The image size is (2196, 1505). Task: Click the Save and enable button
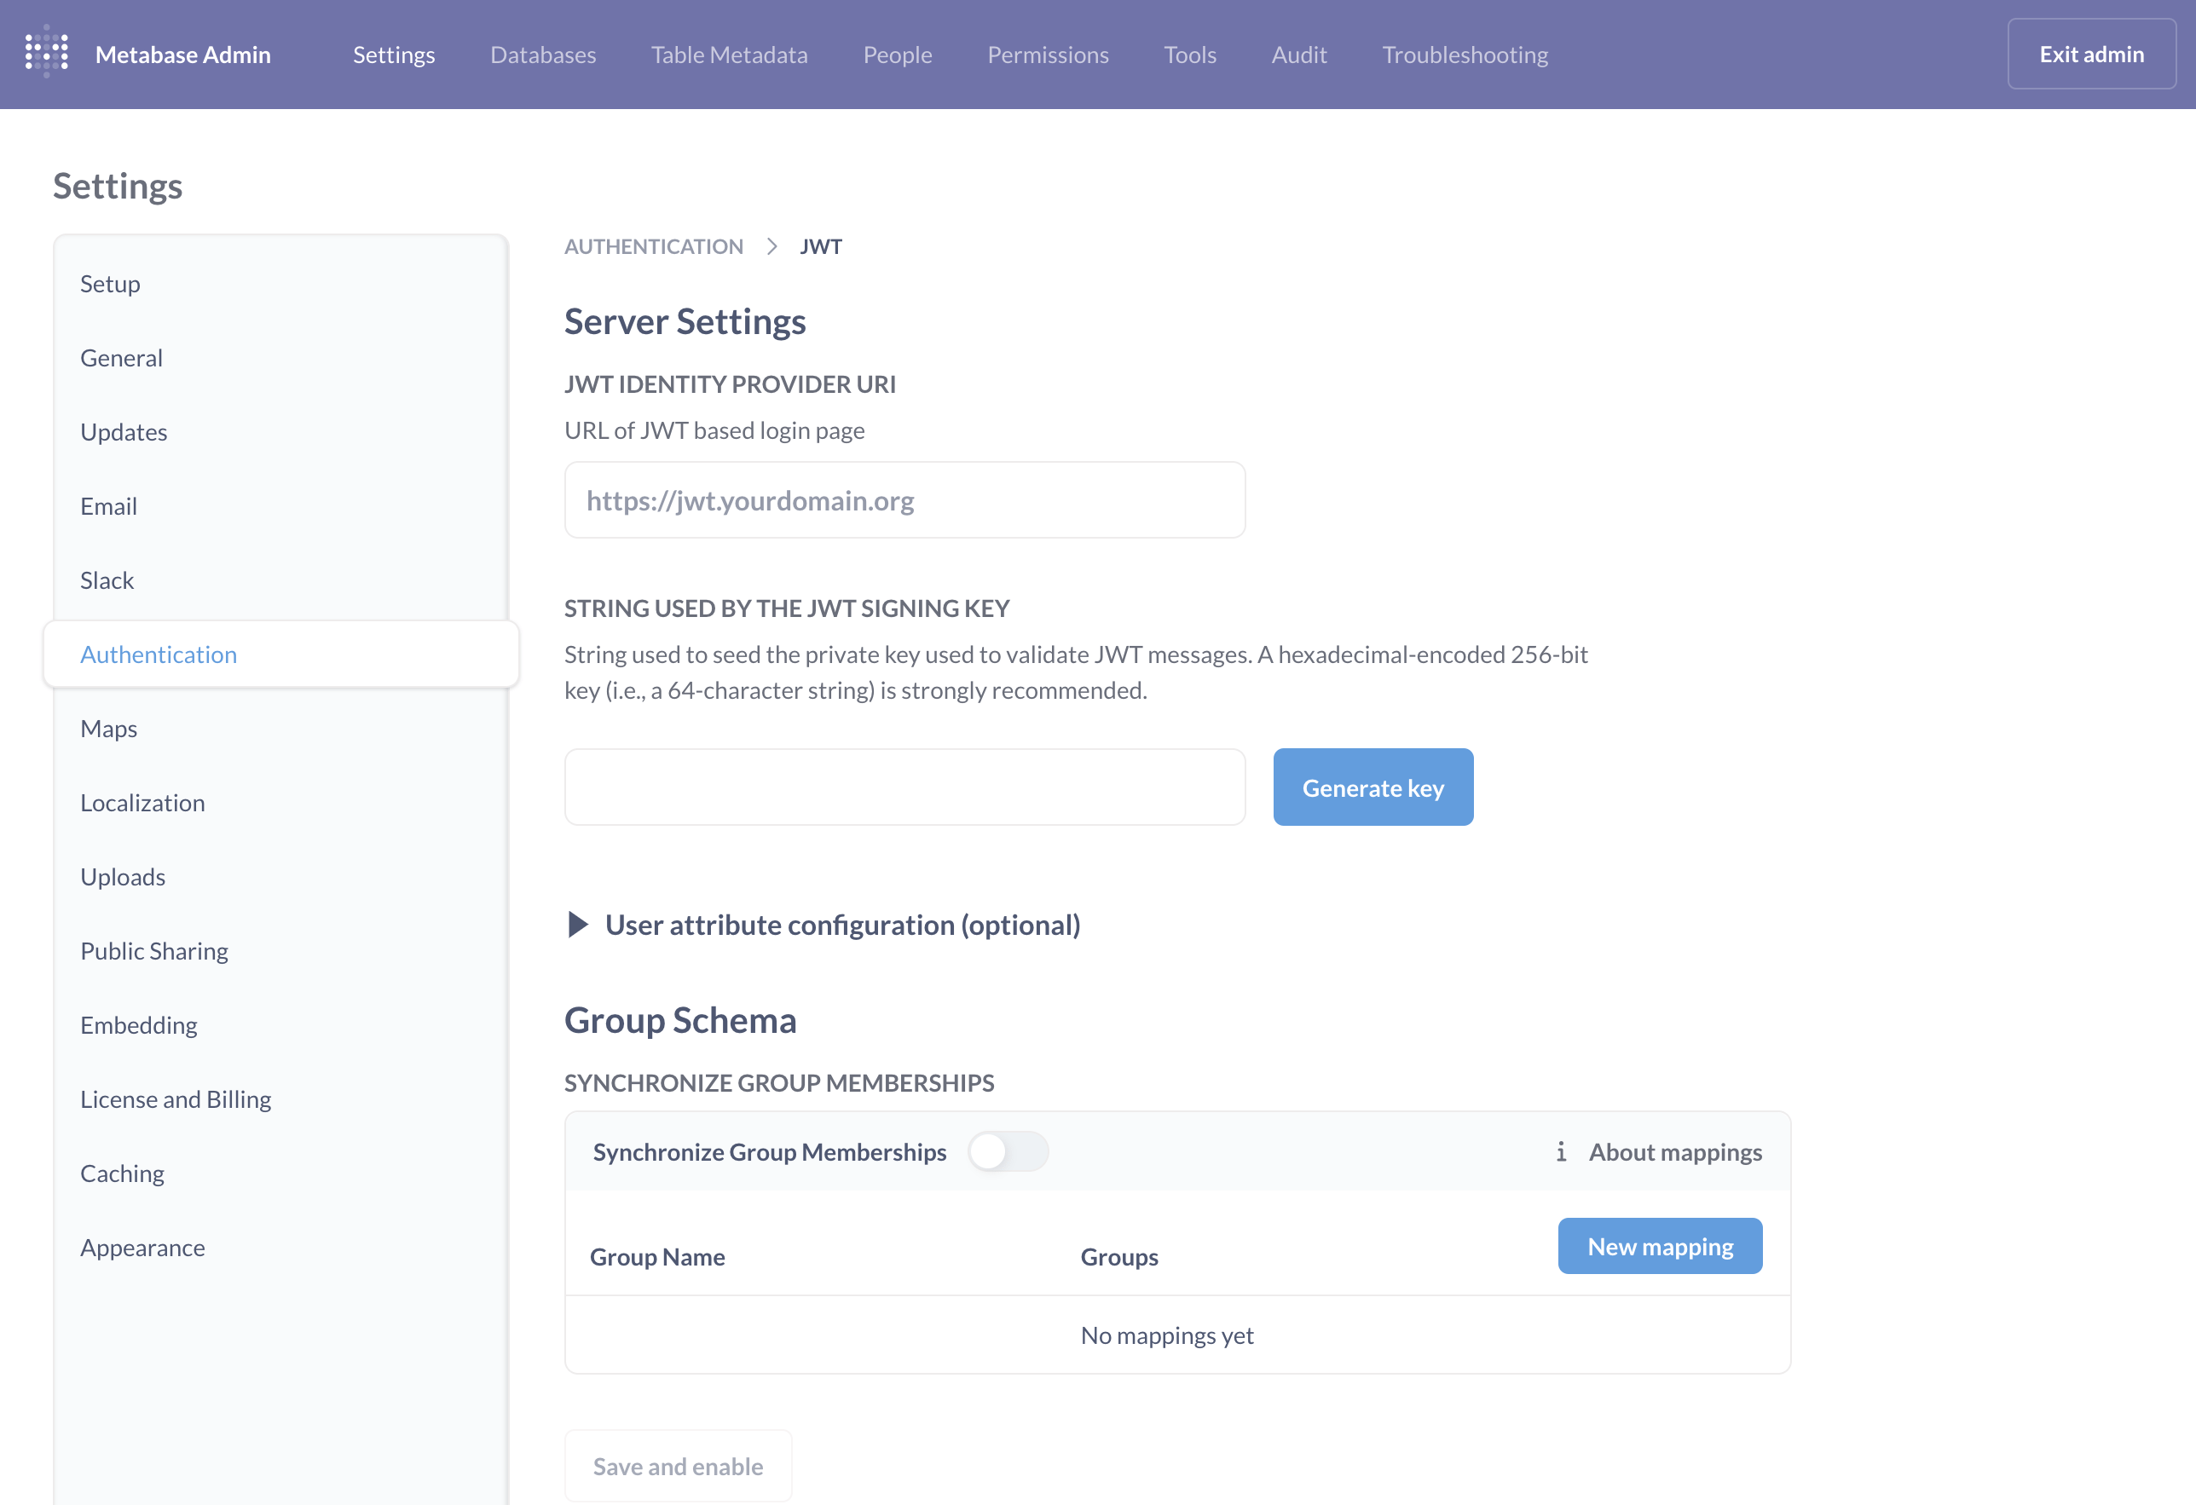click(x=678, y=1465)
